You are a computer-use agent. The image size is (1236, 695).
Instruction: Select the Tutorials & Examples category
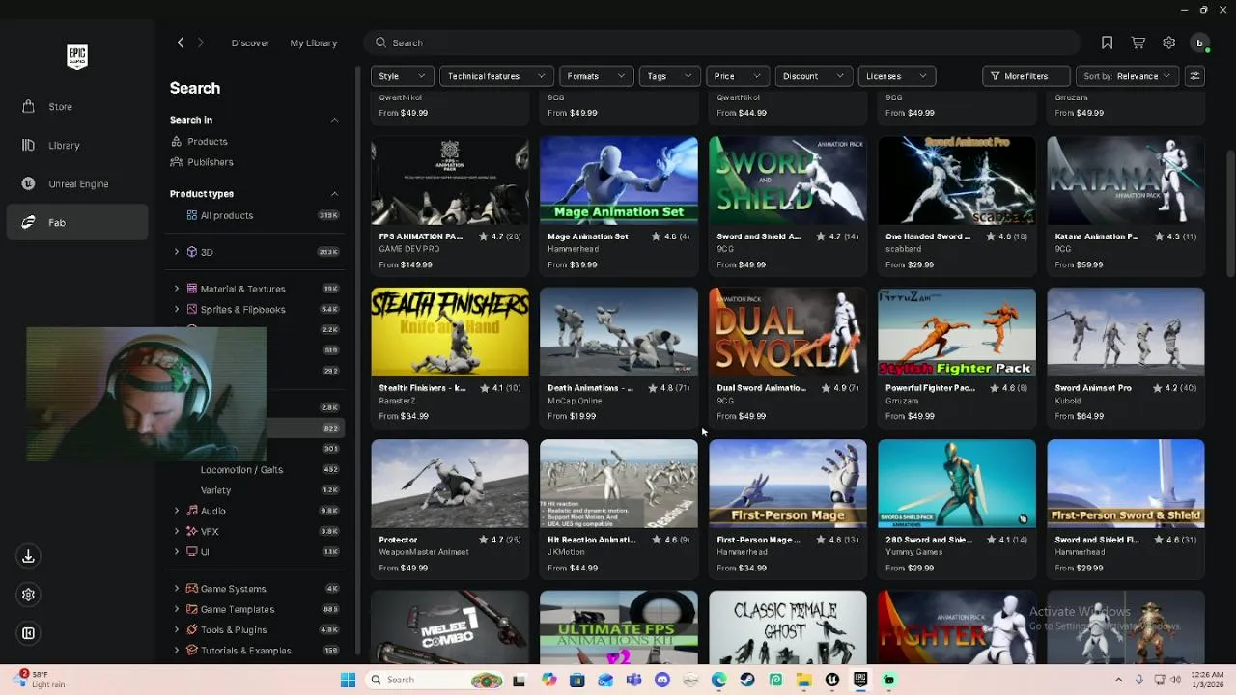[245, 651]
